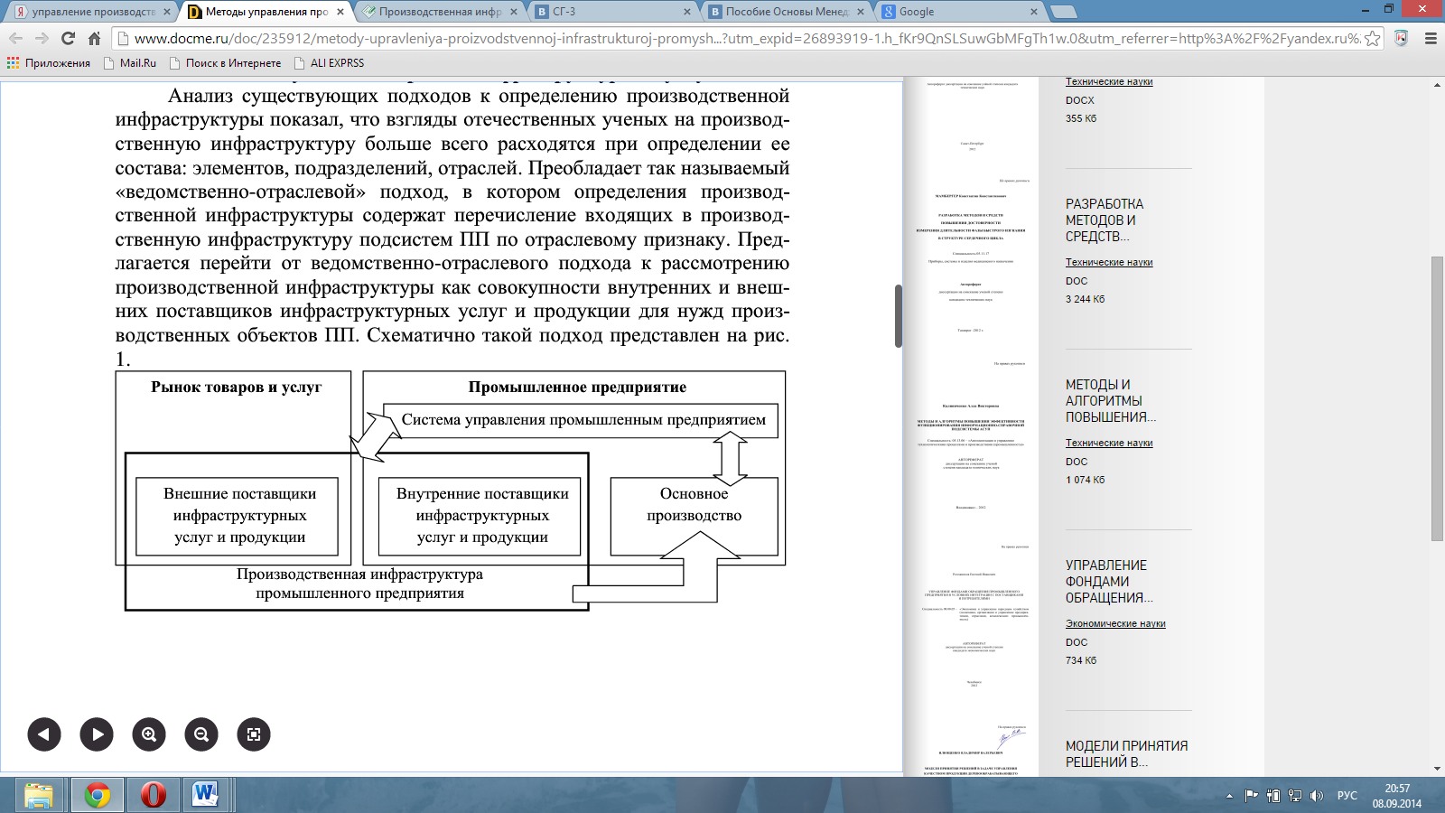Viewport: 1445px width, 813px height.
Task: Click Технические науки link above DOC 1 074 Кб
Action: pyautogui.click(x=1109, y=444)
